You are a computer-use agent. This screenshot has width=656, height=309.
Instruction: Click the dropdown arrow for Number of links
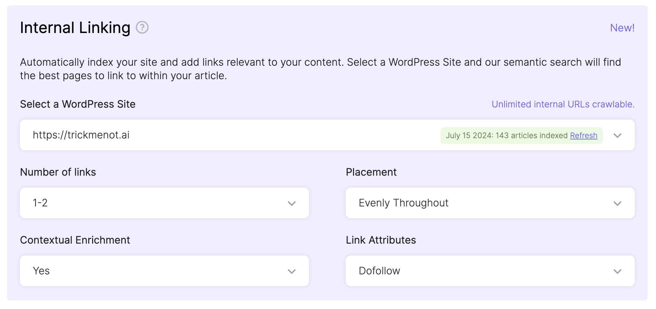tap(291, 203)
